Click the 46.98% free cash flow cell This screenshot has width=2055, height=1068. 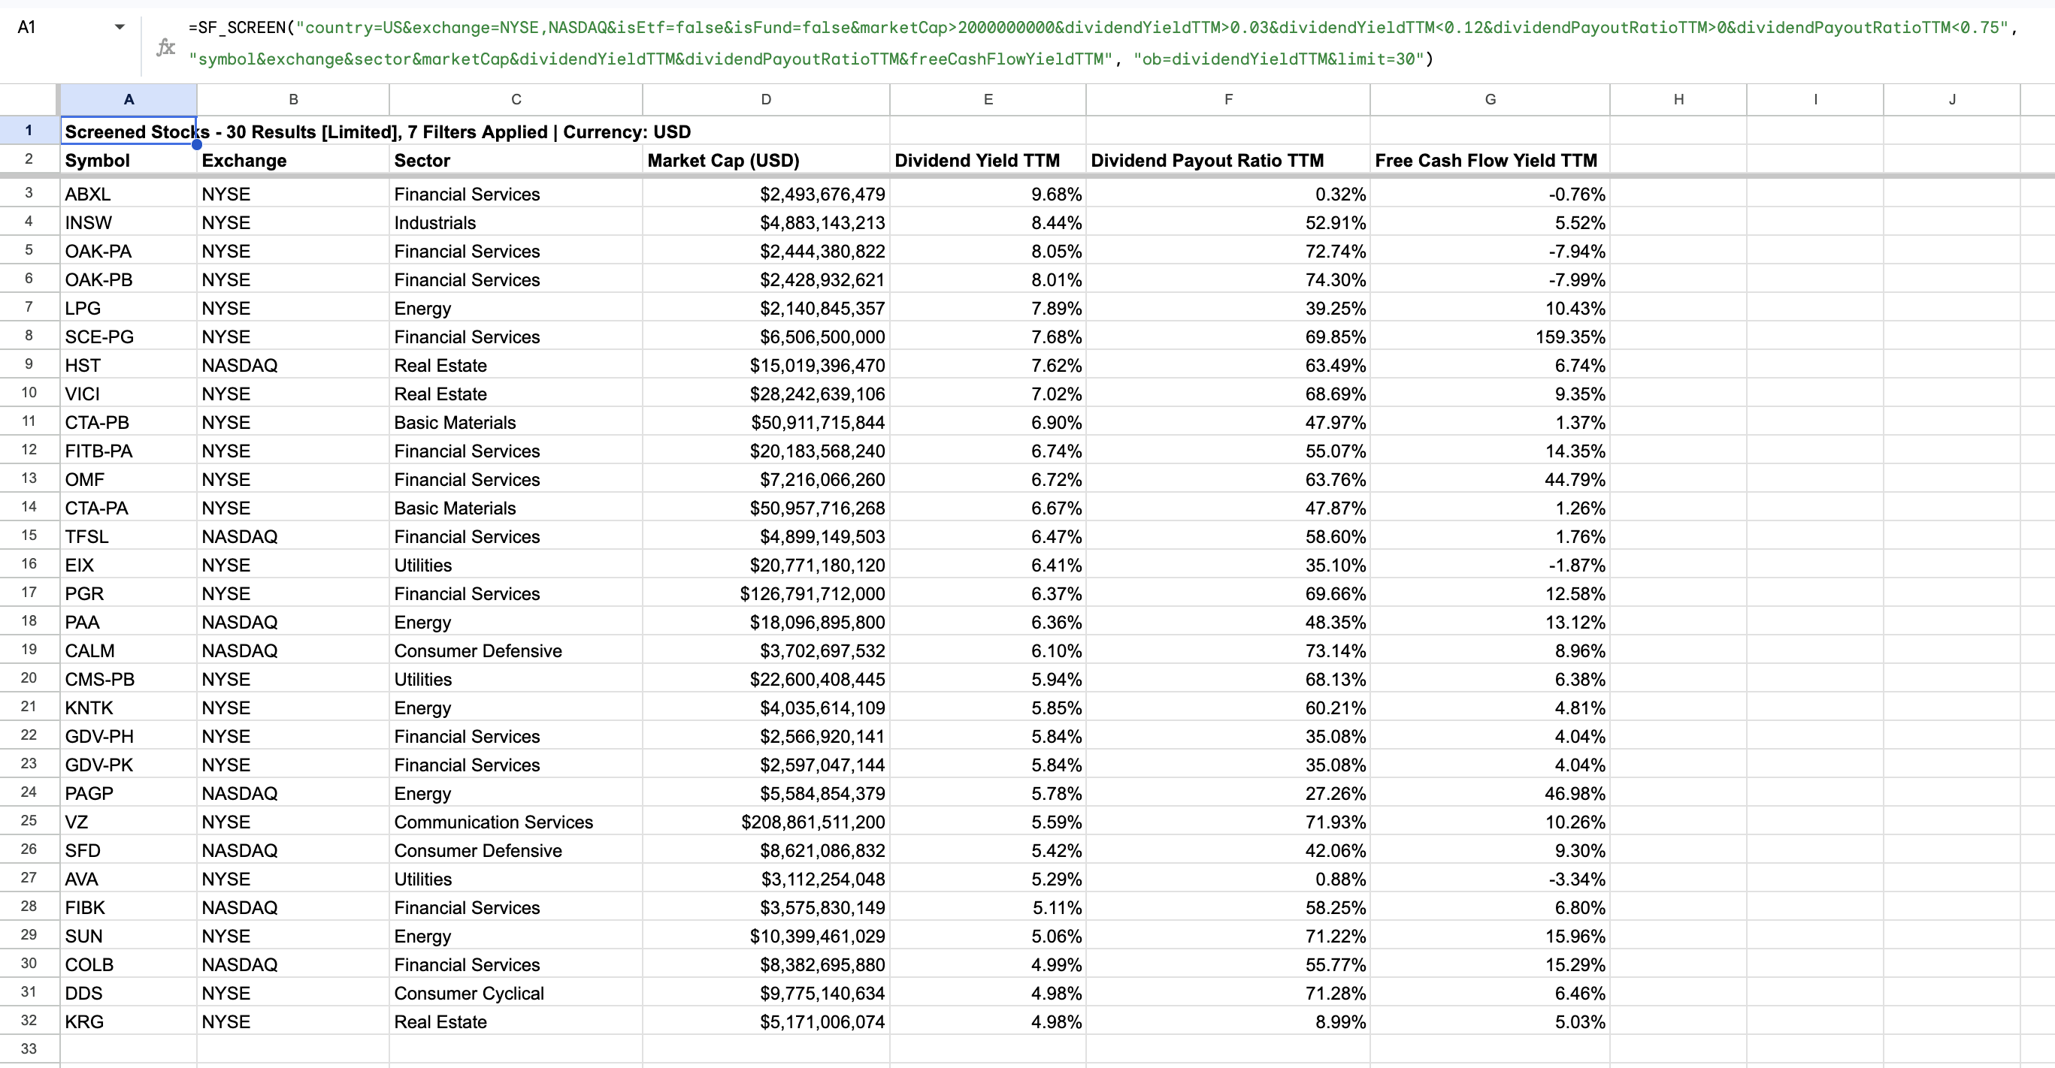[1490, 794]
